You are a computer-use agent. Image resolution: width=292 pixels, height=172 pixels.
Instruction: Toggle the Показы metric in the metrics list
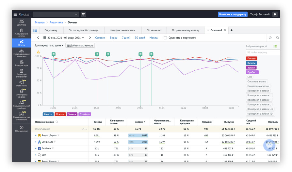point(251,58)
